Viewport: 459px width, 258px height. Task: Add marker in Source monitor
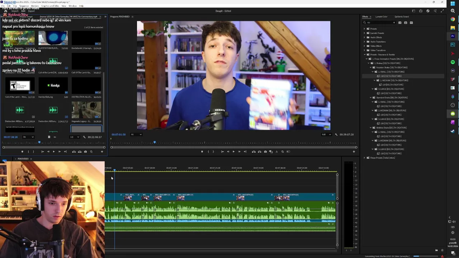pos(22,152)
